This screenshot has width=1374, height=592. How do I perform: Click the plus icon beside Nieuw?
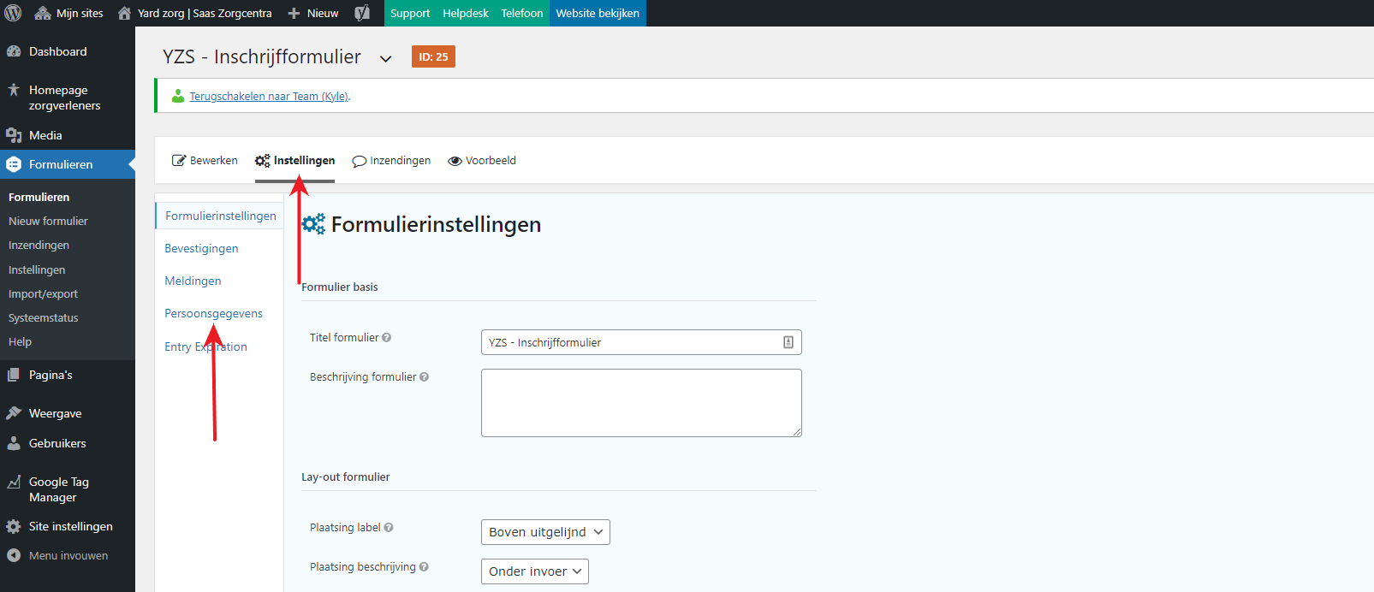(294, 14)
